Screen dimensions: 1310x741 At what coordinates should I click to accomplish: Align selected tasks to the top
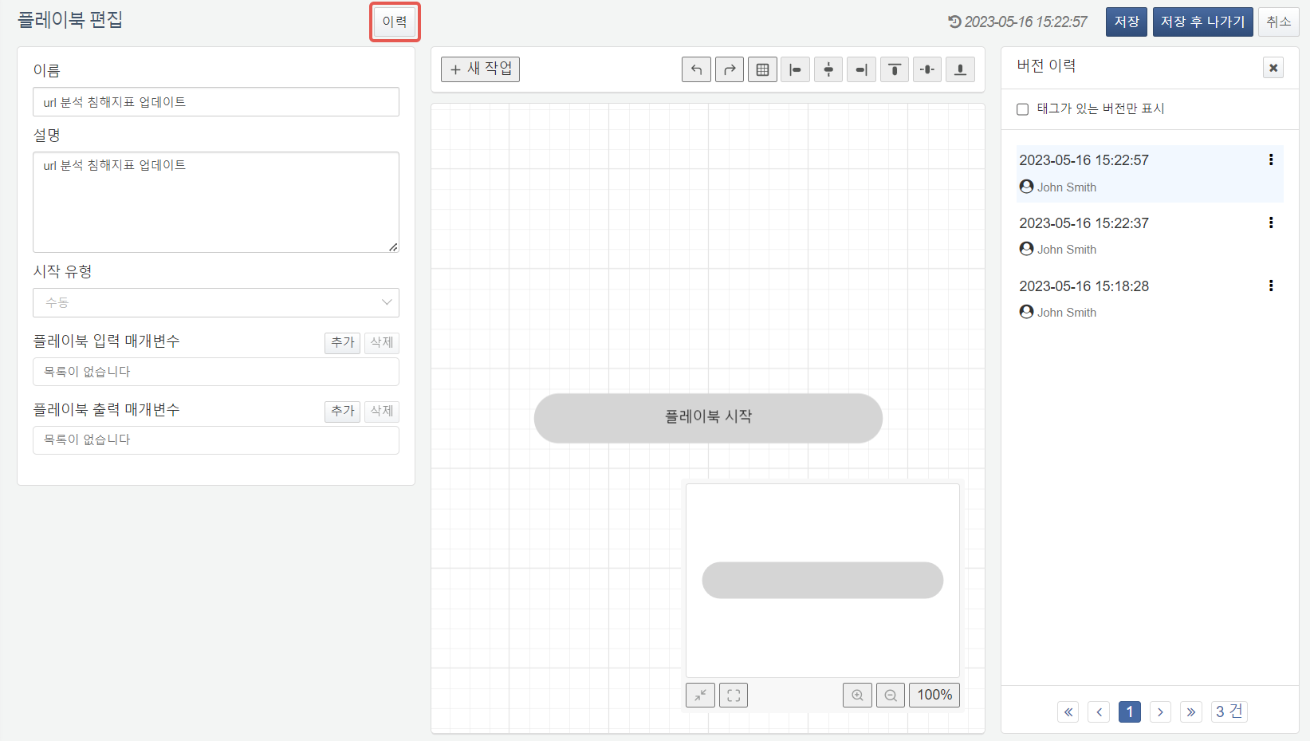click(895, 69)
